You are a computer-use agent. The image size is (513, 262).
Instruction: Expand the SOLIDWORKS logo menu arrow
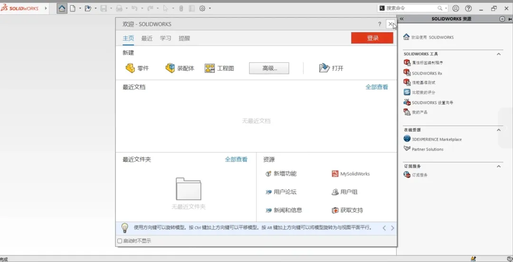(x=46, y=8)
